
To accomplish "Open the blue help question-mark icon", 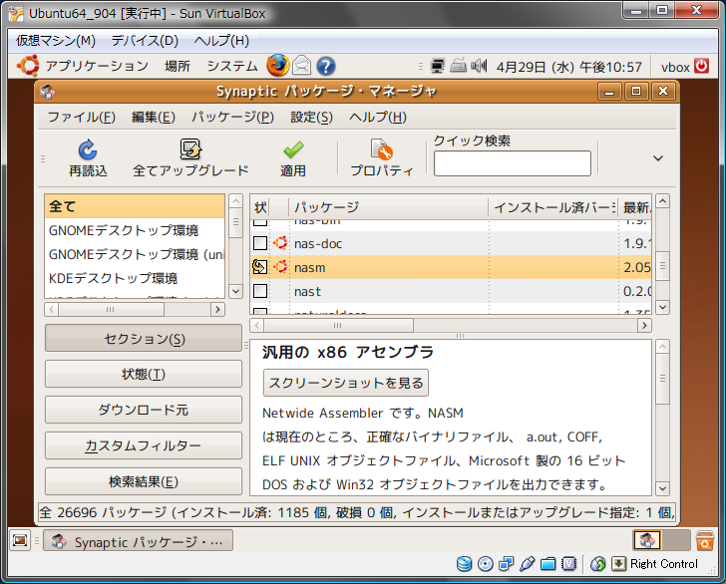I will point(326,66).
